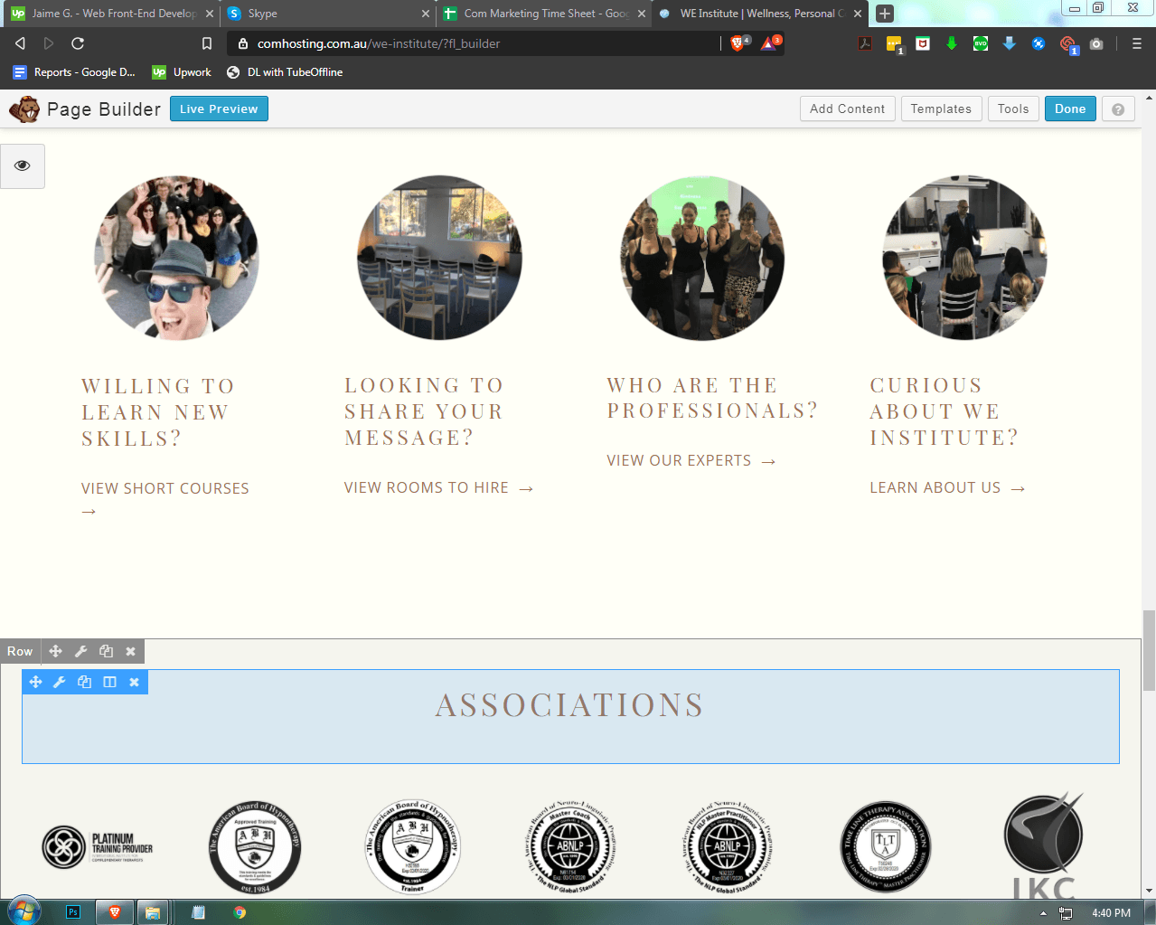The image size is (1156, 925).
Task: Toggle the builder UI eye icon
Action: click(x=23, y=165)
